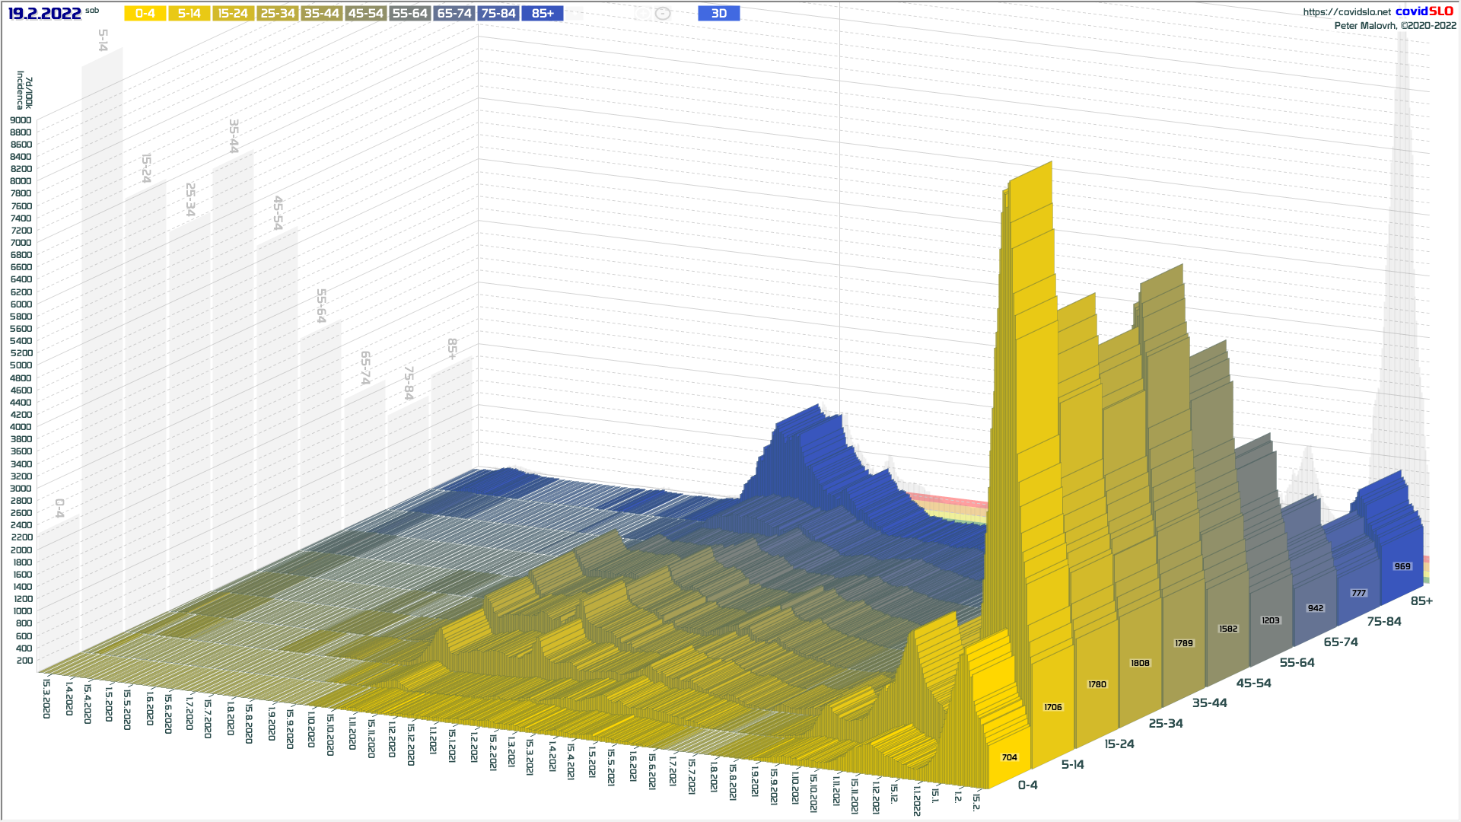The height and width of the screenshot is (822, 1461).
Task: Toggle the 75-84 age group button
Action: click(498, 14)
